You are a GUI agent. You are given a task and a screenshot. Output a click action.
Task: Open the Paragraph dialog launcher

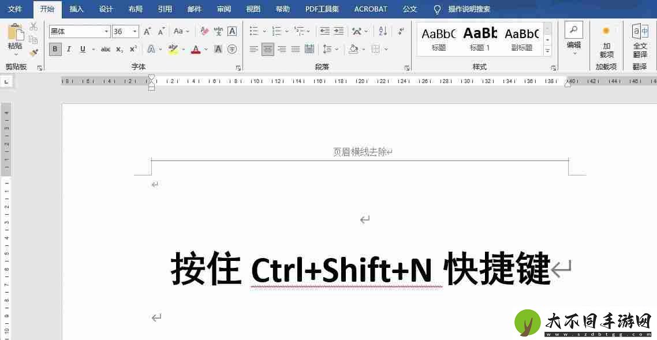coord(406,68)
